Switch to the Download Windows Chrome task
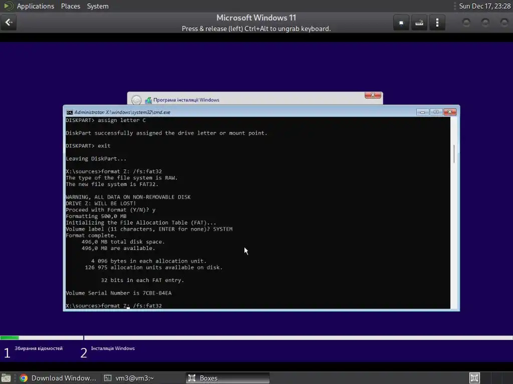 [x=58, y=378]
